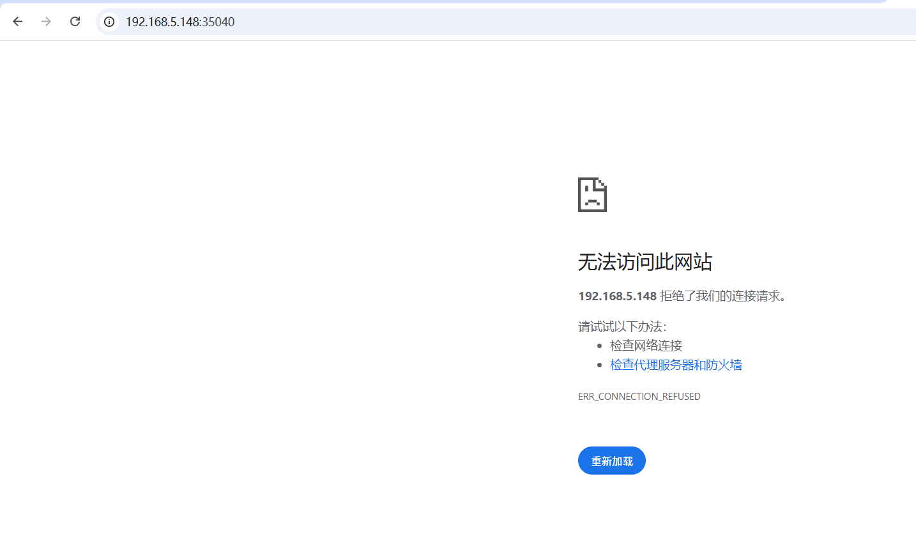Select the 无法访问此网站 heading
This screenshot has height=534, width=916.
click(645, 262)
